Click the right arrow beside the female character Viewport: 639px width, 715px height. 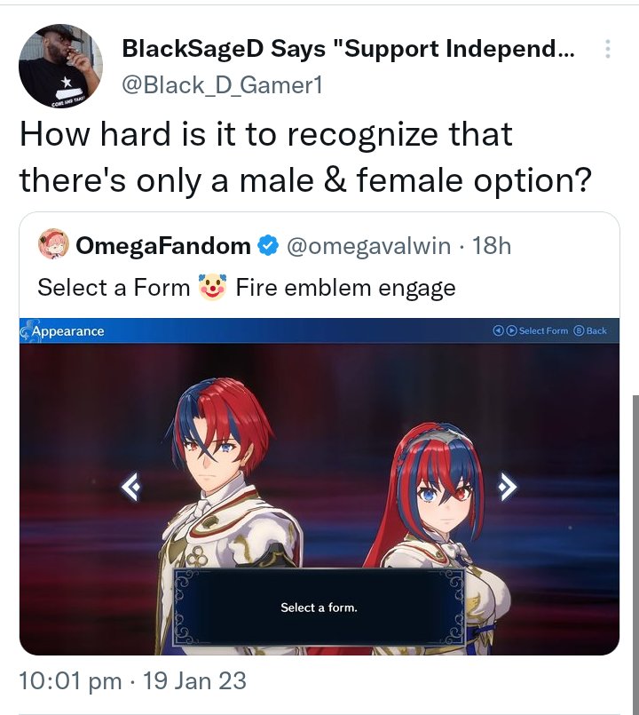pos(508,487)
